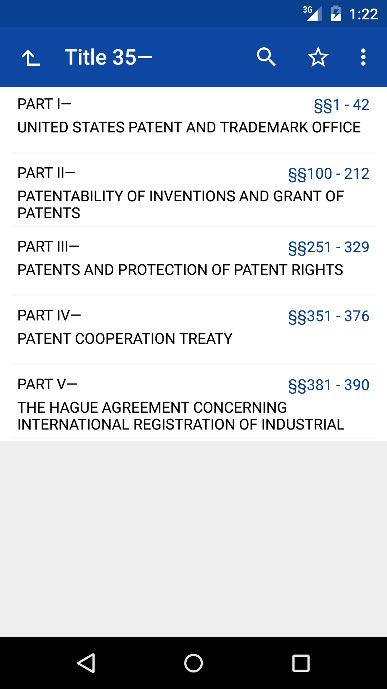This screenshot has height=689, width=387.
Task: Tap the search icon in the toolbar
Action: (266, 56)
